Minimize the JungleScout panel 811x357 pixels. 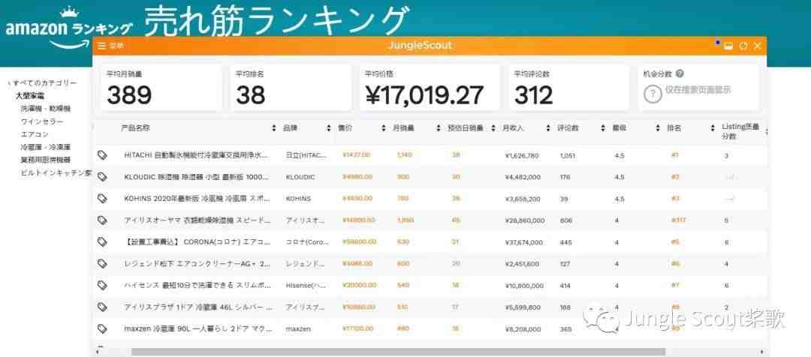pyautogui.click(x=728, y=46)
